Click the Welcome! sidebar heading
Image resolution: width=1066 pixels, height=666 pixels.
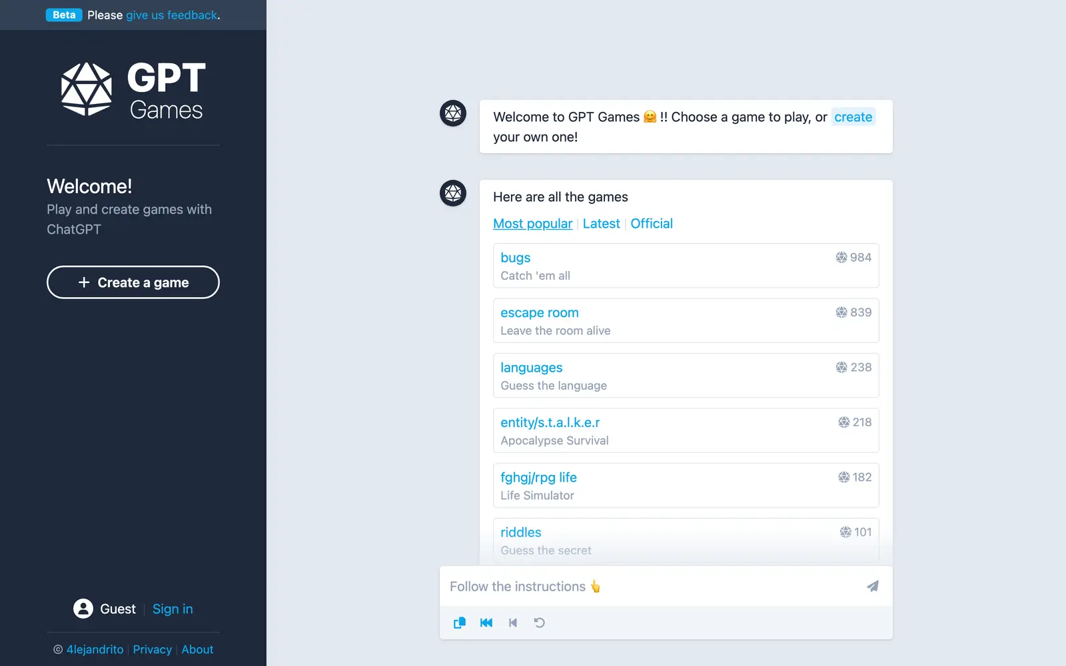click(89, 186)
